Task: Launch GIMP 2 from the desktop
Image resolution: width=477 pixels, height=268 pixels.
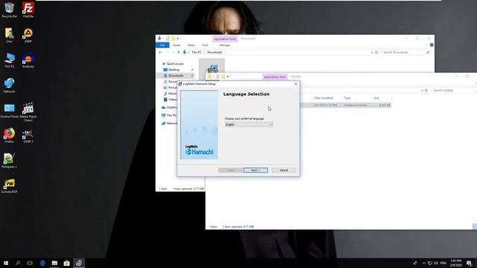Action: [x=28, y=135]
